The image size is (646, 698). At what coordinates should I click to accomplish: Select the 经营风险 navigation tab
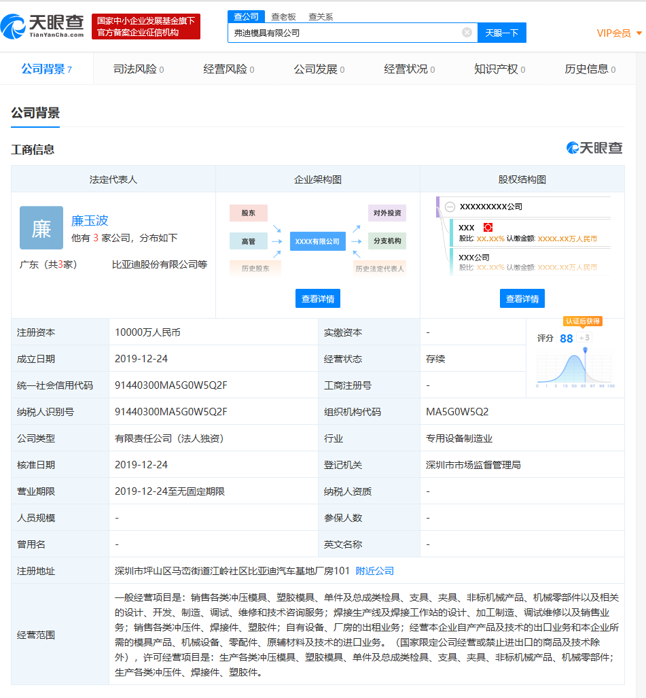point(229,69)
